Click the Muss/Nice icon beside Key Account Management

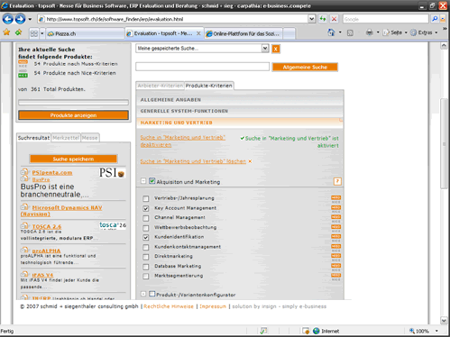click(335, 209)
